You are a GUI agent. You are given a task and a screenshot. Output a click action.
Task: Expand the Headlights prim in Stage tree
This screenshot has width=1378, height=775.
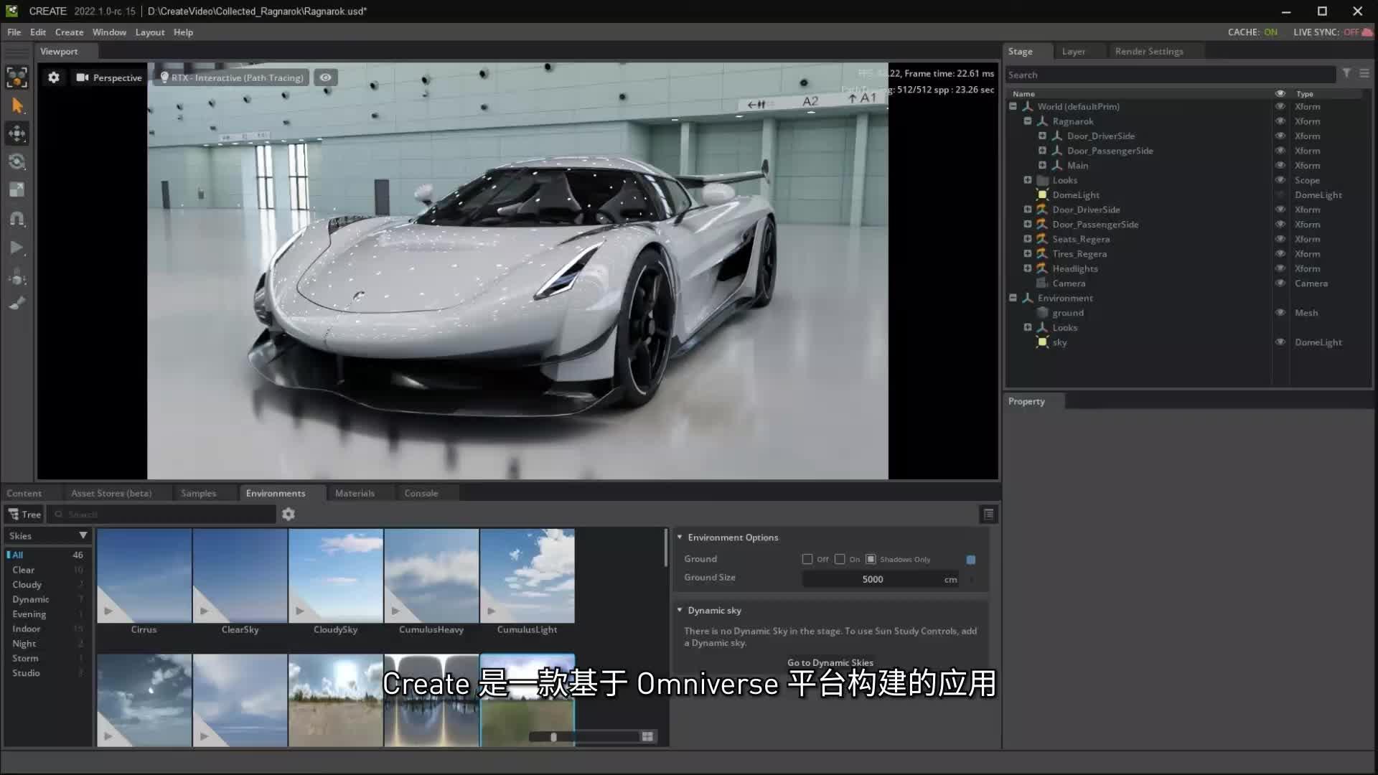pyautogui.click(x=1028, y=268)
